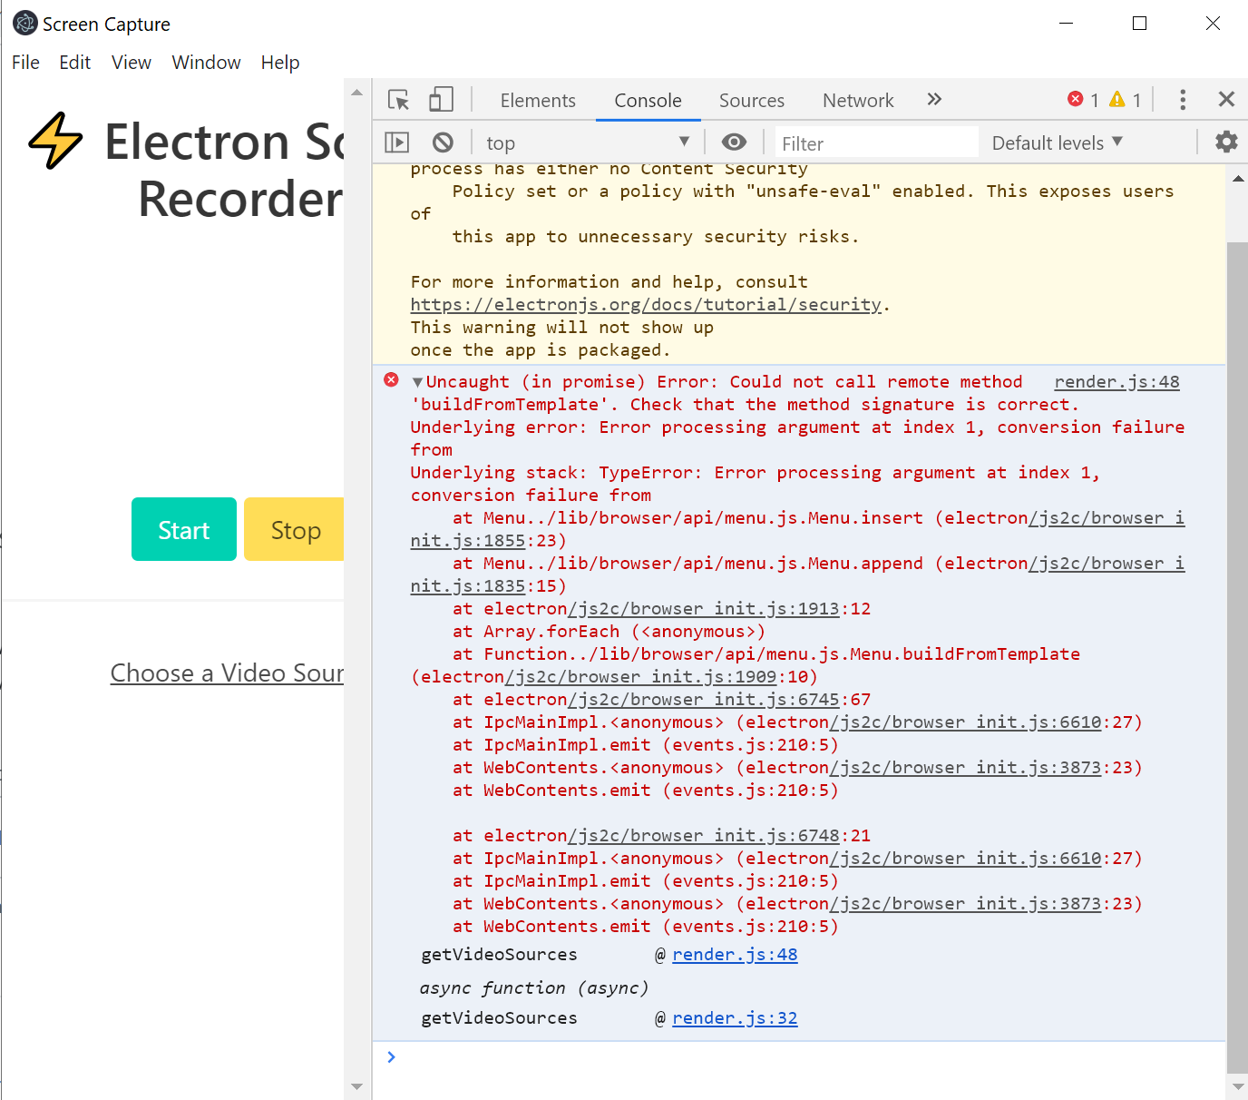Switch to the Elements tab

(x=538, y=100)
